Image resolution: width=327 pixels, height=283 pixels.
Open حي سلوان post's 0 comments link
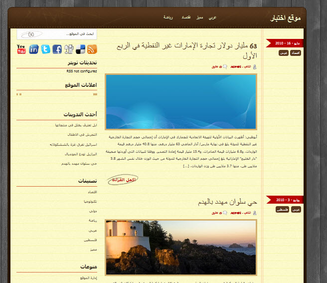(x=217, y=213)
